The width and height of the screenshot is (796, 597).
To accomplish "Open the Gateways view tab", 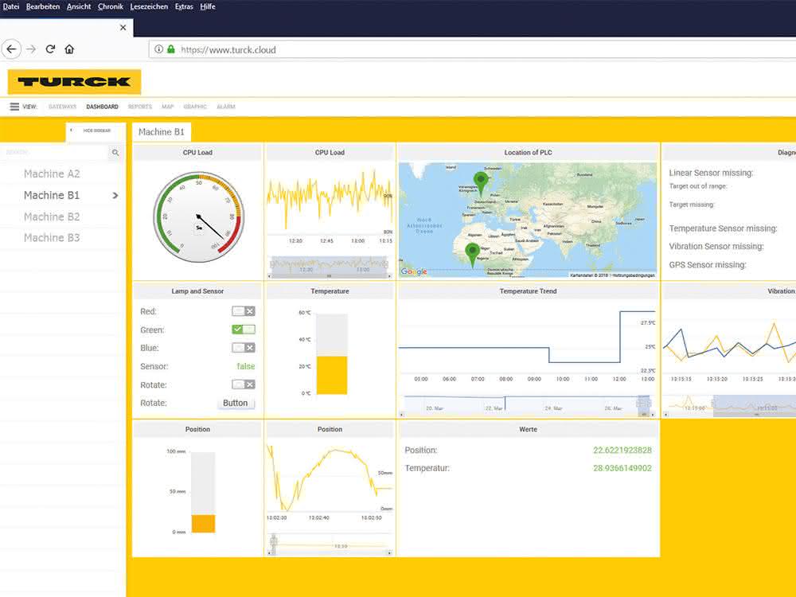I will (x=62, y=107).
